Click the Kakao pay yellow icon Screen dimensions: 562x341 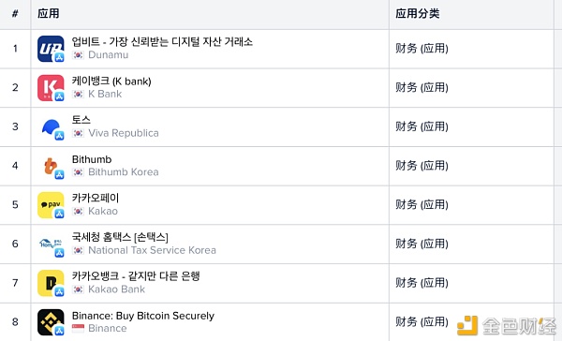[x=51, y=205]
